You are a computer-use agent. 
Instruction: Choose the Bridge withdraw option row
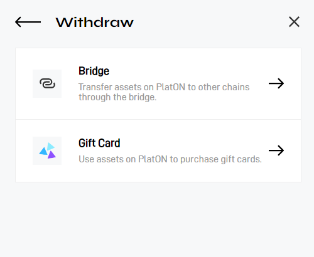point(158,83)
